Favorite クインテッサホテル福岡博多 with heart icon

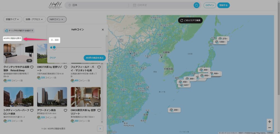click(32, 67)
